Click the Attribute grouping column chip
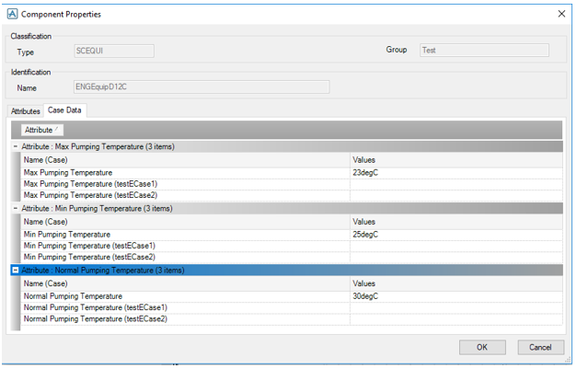This screenshot has width=577, height=369. coord(40,131)
